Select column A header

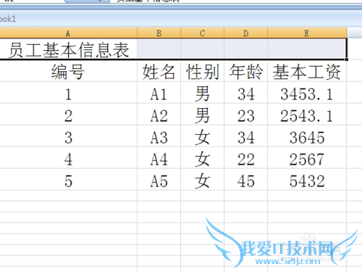coord(68,33)
